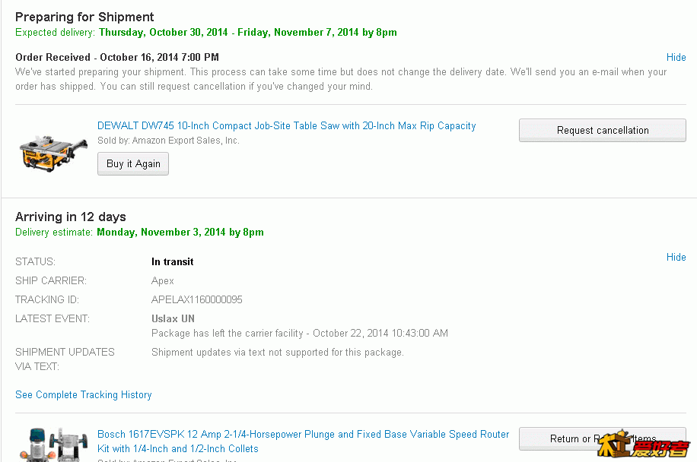Click the Request cancellation button
Viewport: 697px width, 462px height.
(x=603, y=131)
